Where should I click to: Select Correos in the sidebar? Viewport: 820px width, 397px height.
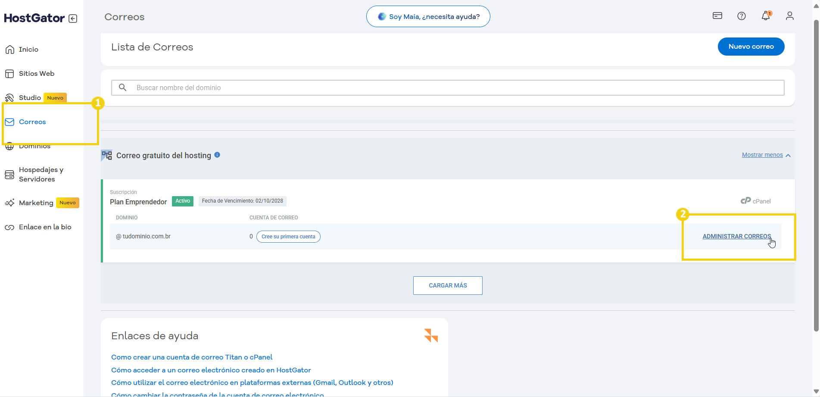[x=32, y=122]
